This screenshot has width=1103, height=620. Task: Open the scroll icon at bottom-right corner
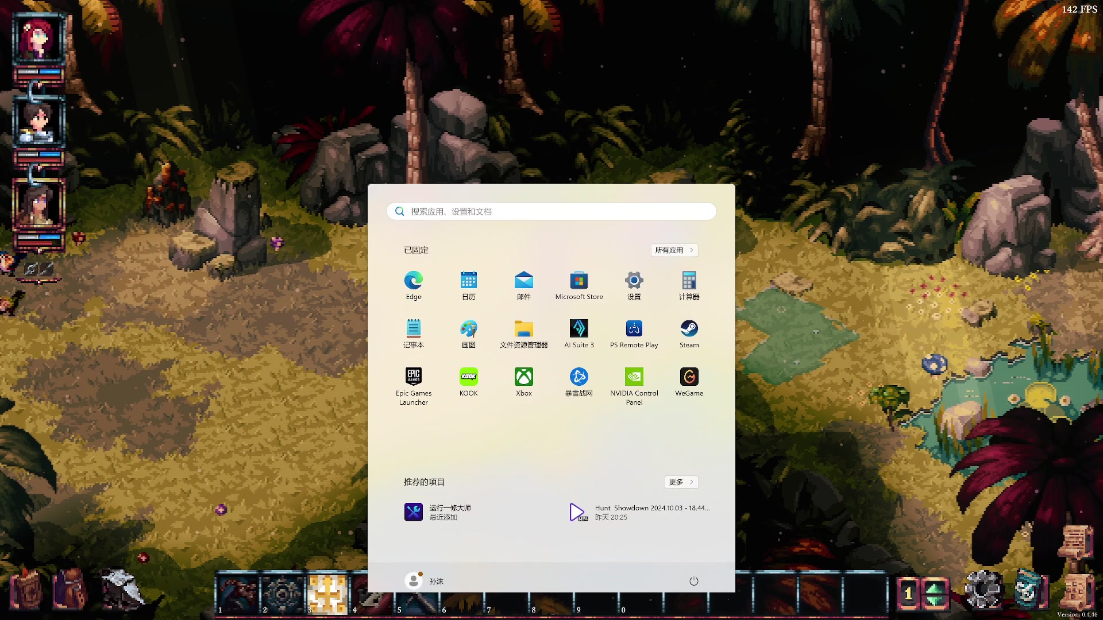tap(1077, 591)
